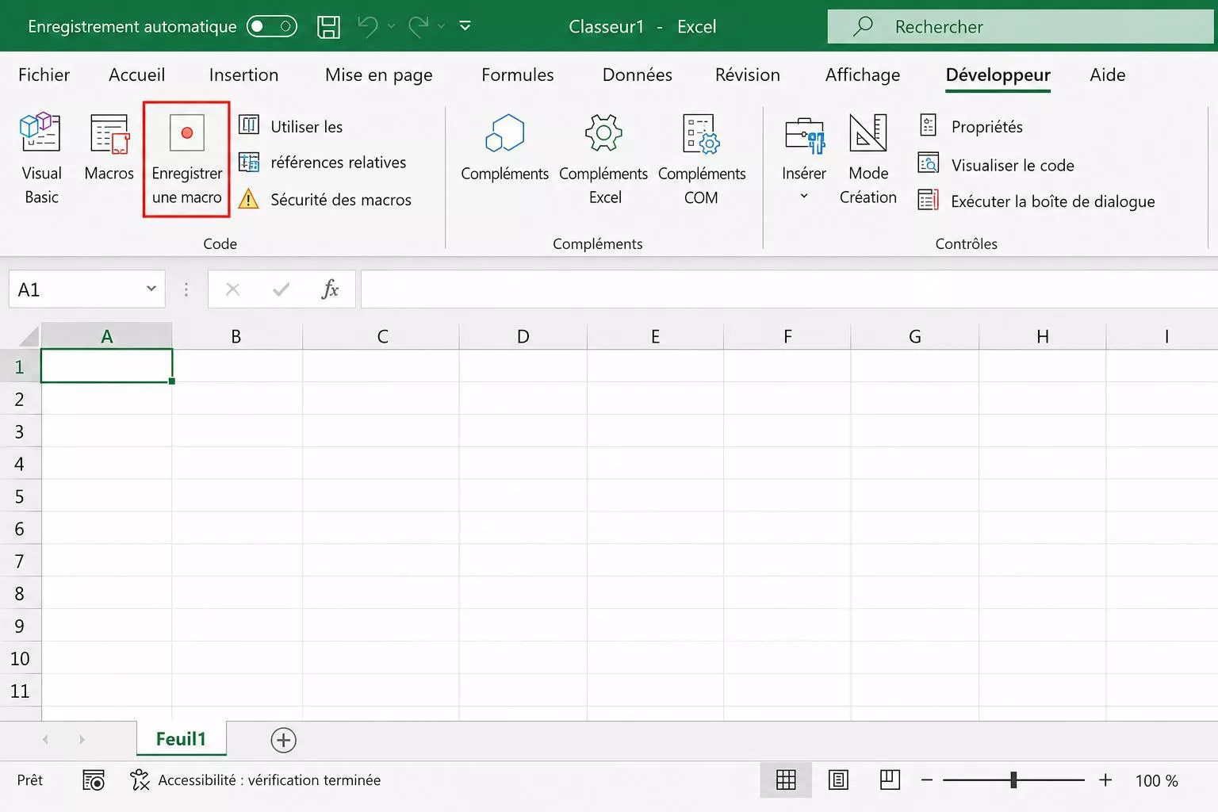Open control Propriétés
Screen dimensions: 1218x812
[x=971, y=126]
